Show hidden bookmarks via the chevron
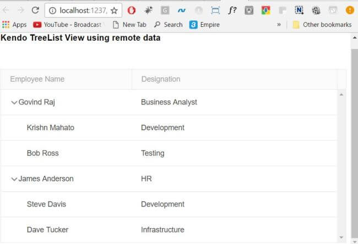358x244 pixels. 279,25
